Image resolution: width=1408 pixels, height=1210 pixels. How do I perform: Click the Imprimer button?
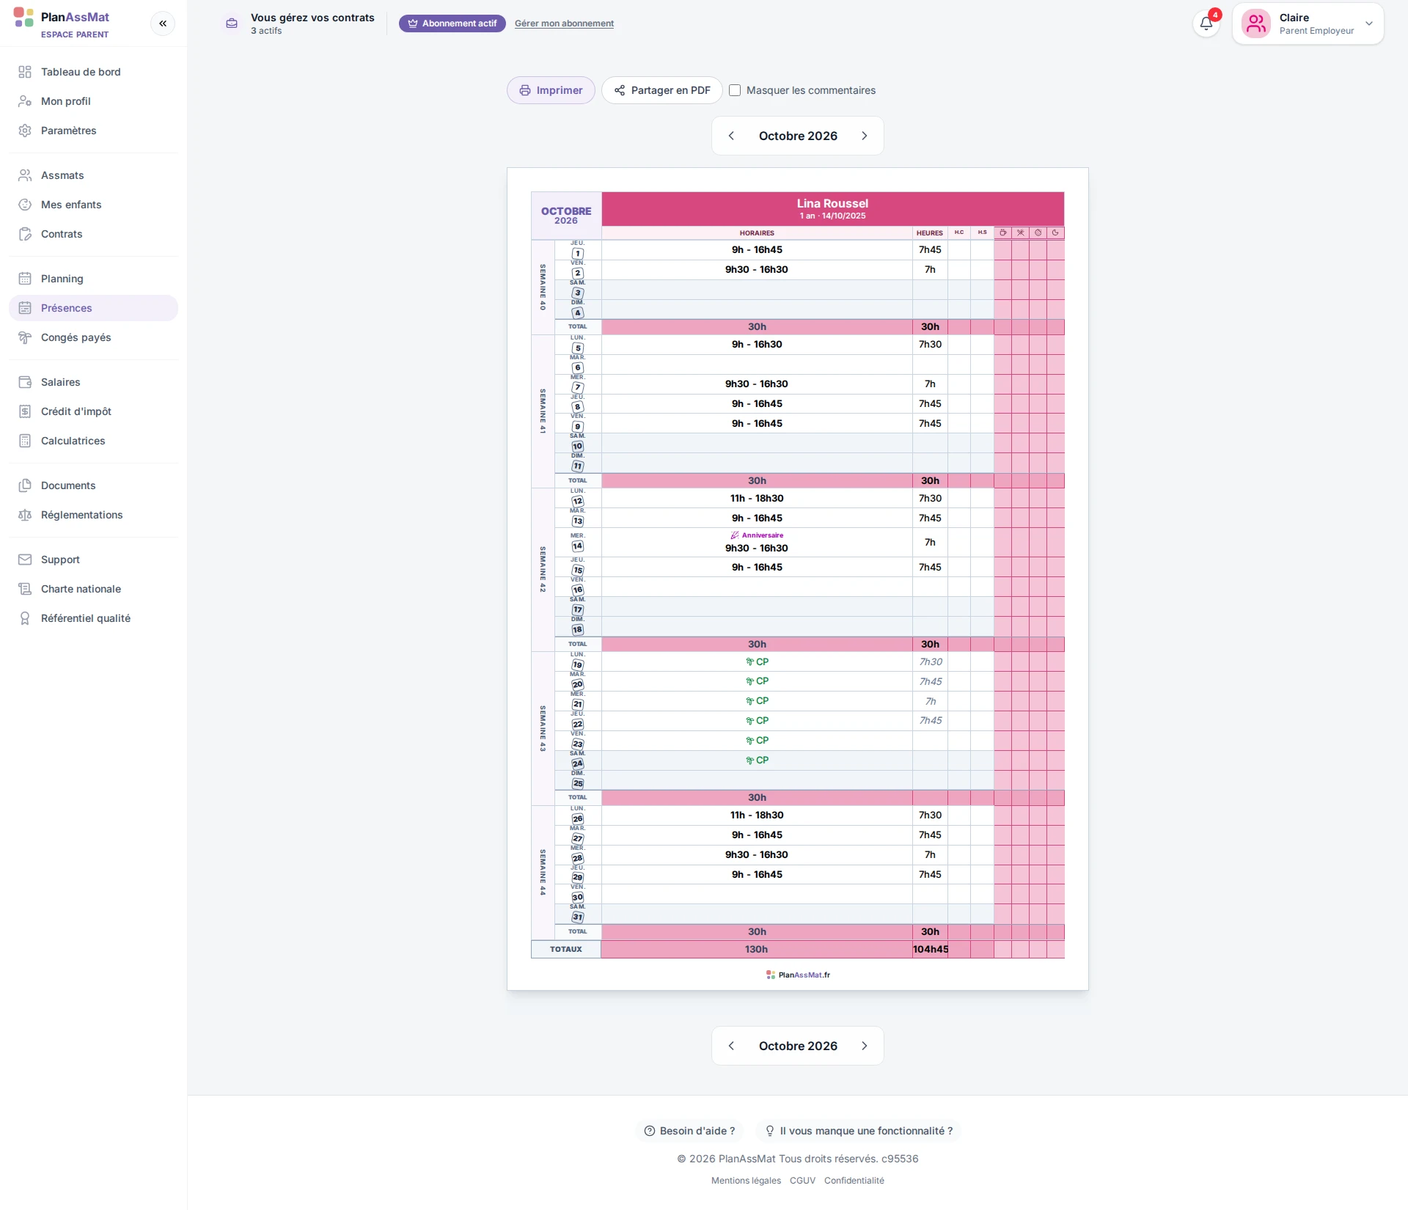tap(551, 90)
